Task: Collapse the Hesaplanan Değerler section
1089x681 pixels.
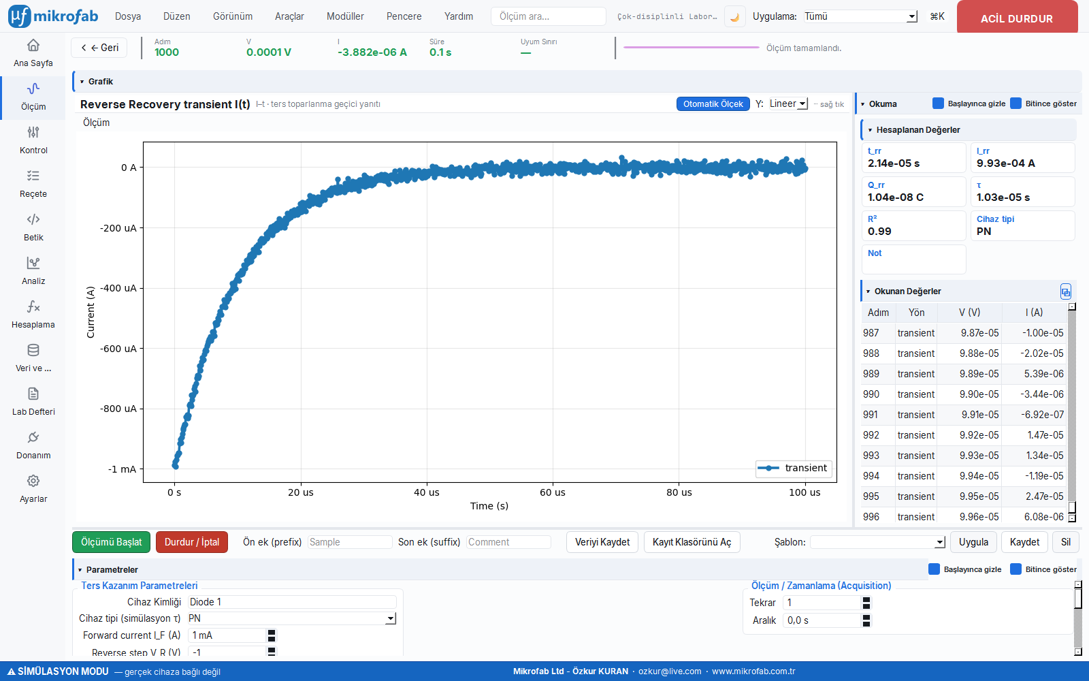Action: 870,130
